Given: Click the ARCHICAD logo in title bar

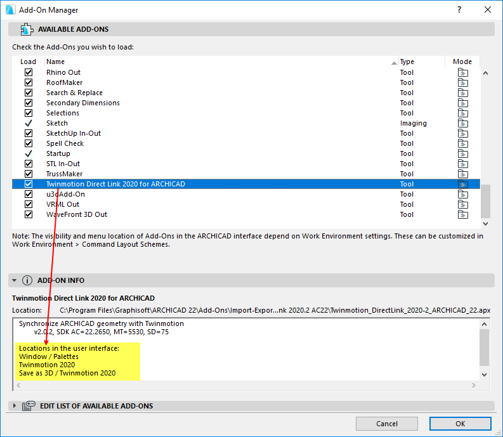Looking at the screenshot, I should coord(10,10).
